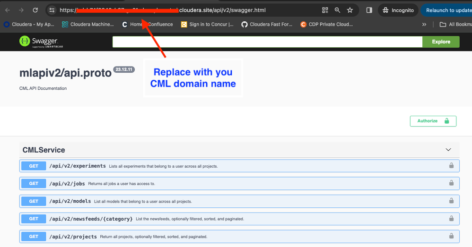The image size is (472, 247).
Task: Expand GET /api/v2/jobs endpoint
Action: tap(239, 184)
